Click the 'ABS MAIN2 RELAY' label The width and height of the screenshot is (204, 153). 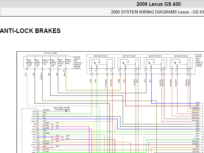click(181, 56)
